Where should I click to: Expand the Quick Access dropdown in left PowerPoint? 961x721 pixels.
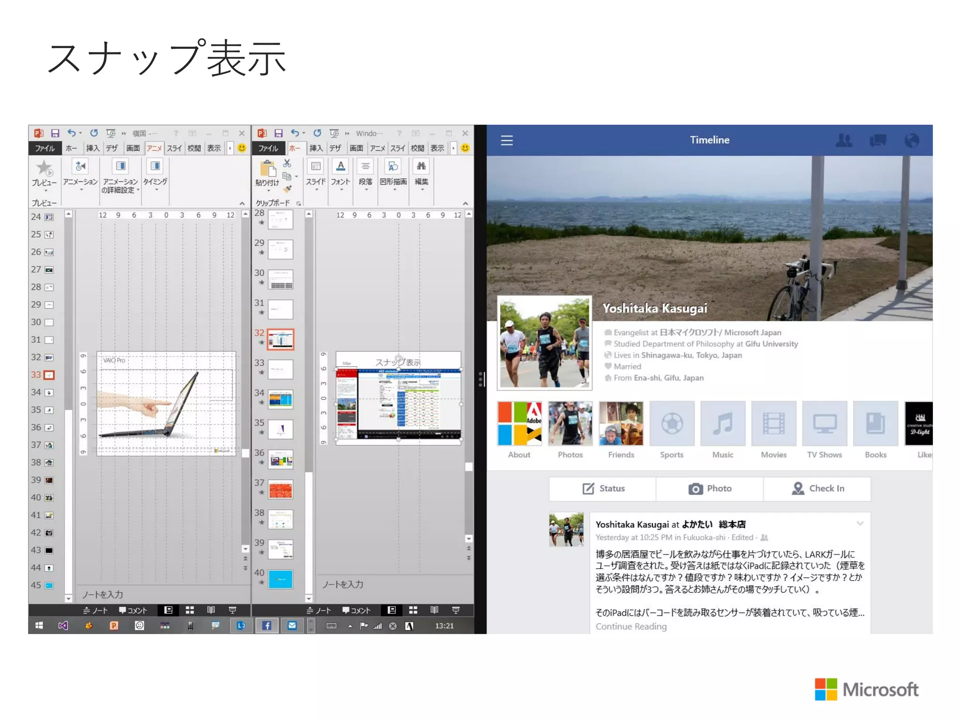[x=124, y=133]
